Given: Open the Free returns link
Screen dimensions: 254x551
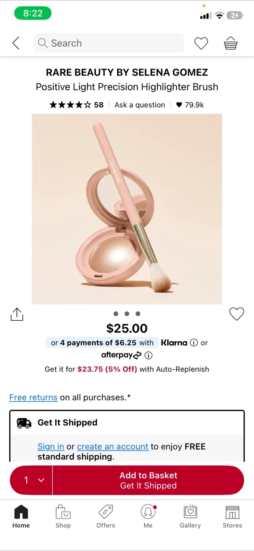Looking at the screenshot, I should tap(33, 397).
